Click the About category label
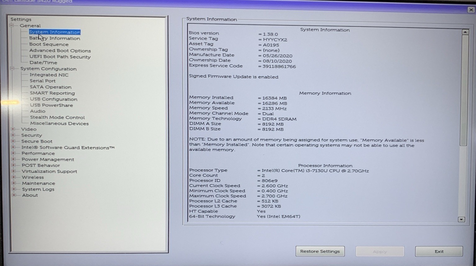The height and width of the screenshot is (266, 476). pos(30,195)
